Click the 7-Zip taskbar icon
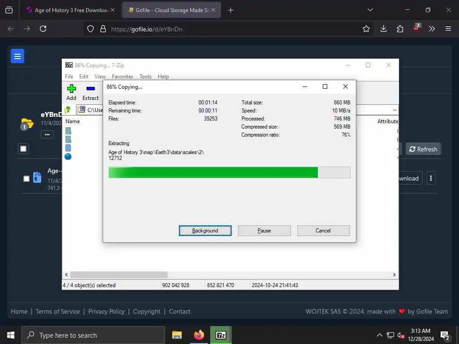 pyautogui.click(x=221, y=335)
